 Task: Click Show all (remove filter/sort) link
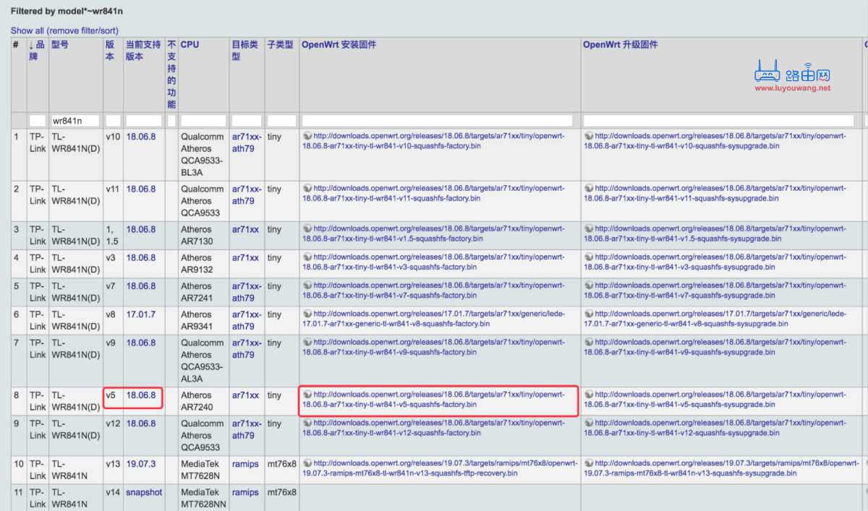pyautogui.click(x=64, y=30)
